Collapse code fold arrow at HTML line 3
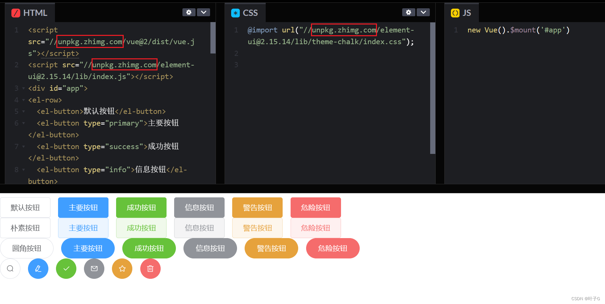 tap(23, 88)
